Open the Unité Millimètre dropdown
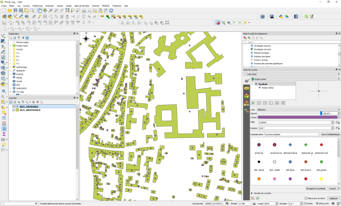341x206 pixels. tap(298, 110)
